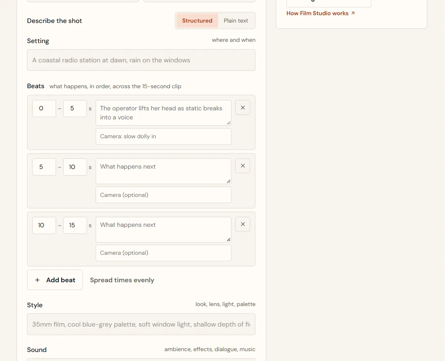Screen dimensions: 445x361
Task: Click the Add beat button
Action: [55, 280]
